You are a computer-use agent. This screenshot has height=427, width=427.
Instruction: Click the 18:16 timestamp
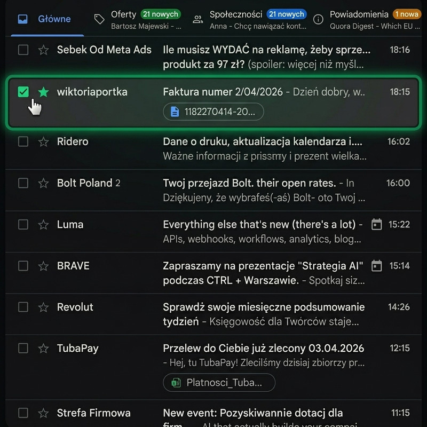pyautogui.click(x=400, y=50)
